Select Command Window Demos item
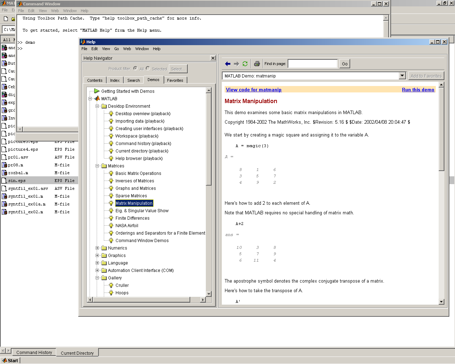 (142, 241)
